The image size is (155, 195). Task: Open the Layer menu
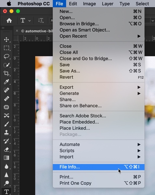pyautogui.click(x=107, y=4)
